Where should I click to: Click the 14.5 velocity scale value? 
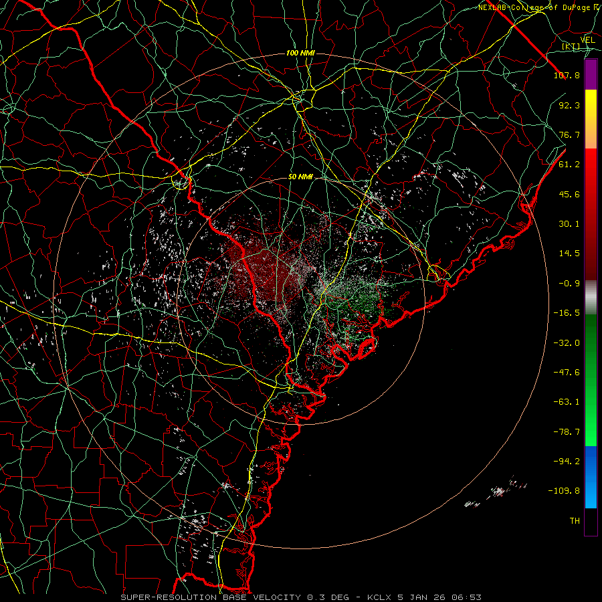(x=569, y=254)
